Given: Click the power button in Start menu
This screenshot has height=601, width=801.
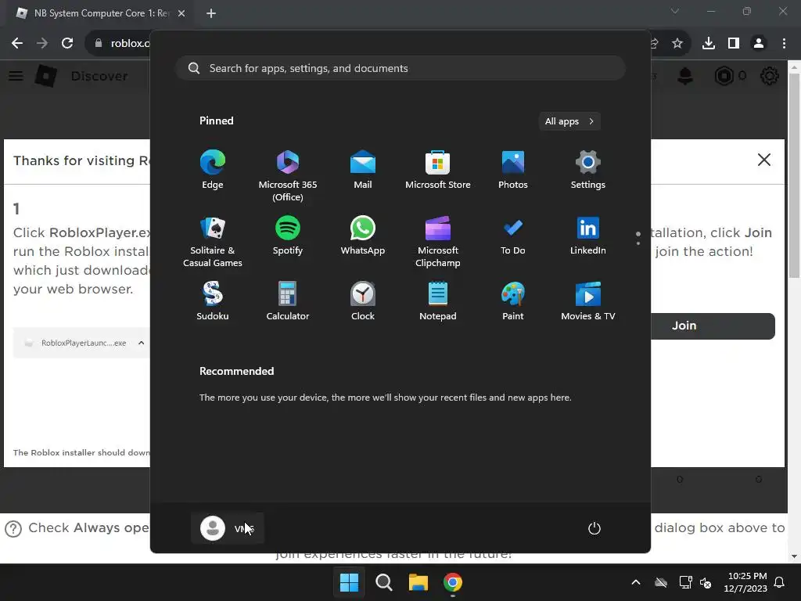Looking at the screenshot, I should [x=594, y=528].
